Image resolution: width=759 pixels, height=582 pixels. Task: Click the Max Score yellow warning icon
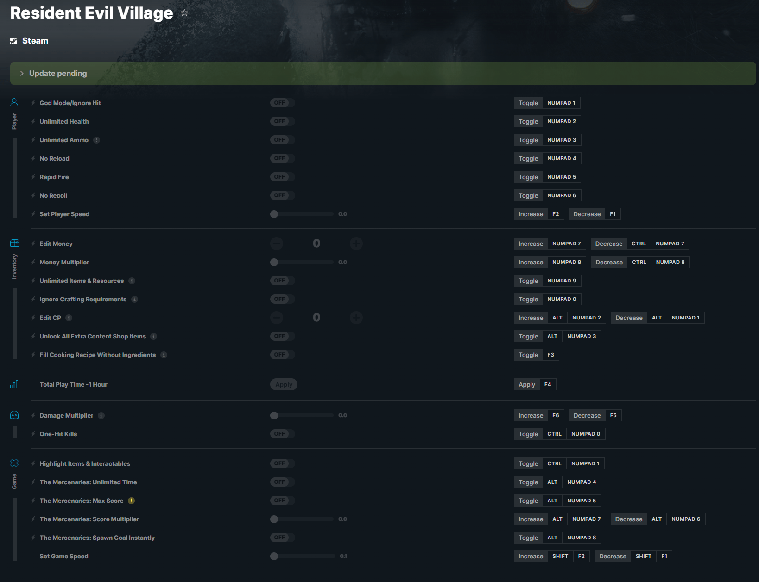[x=131, y=501]
